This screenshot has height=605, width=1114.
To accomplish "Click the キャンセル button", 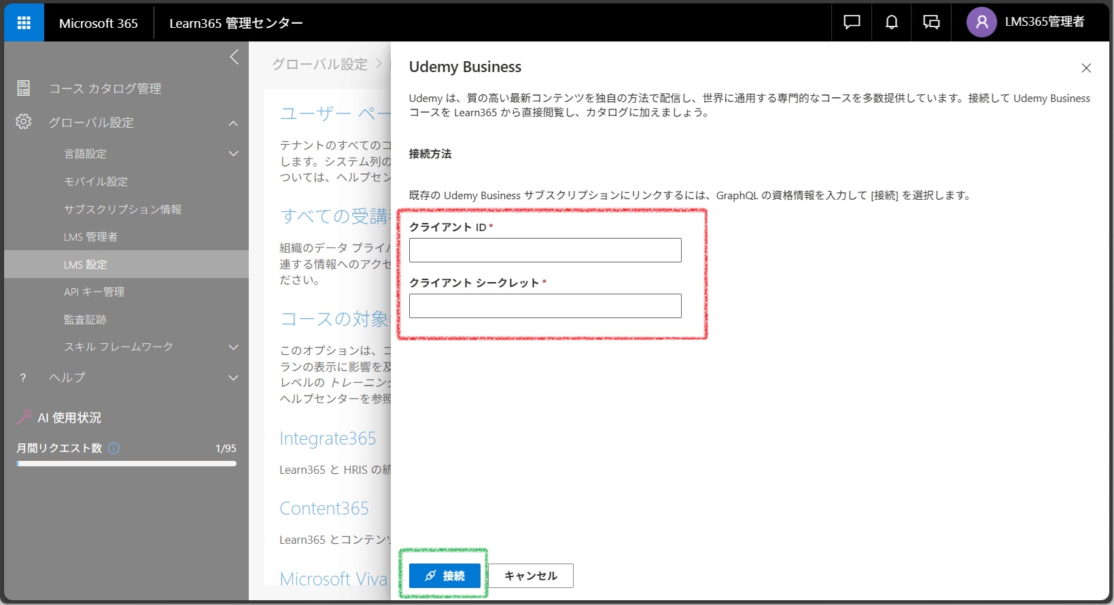I will [531, 576].
